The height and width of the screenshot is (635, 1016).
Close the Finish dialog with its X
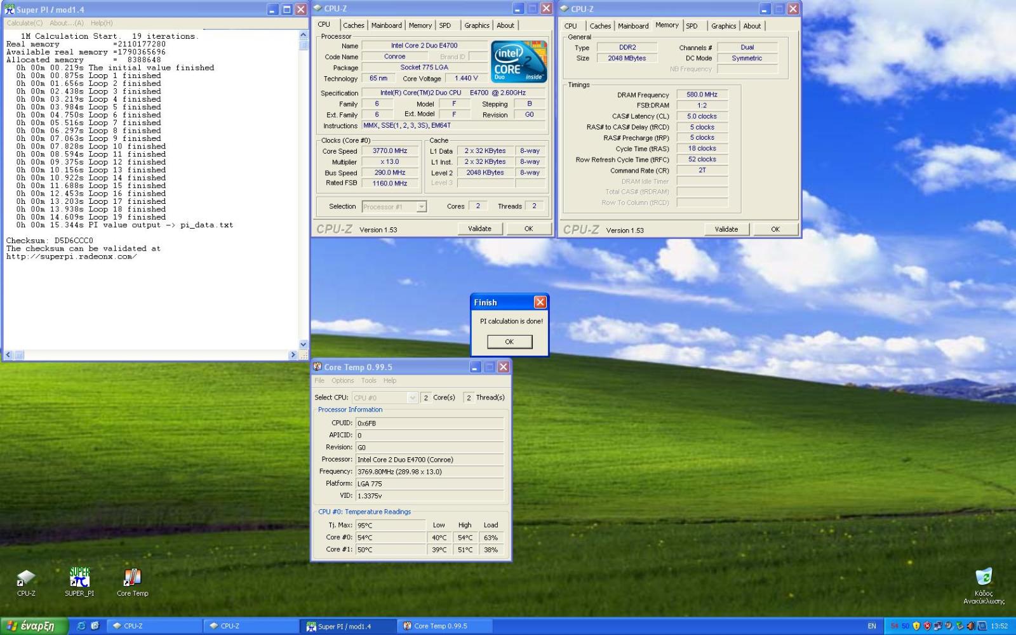(x=540, y=302)
